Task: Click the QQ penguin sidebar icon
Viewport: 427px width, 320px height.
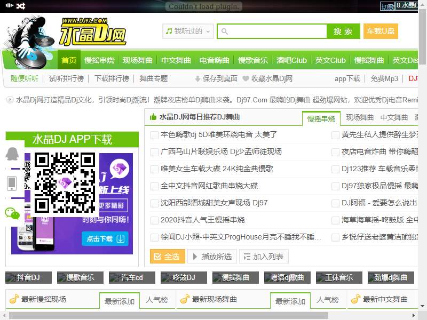Action: [x=12, y=154]
